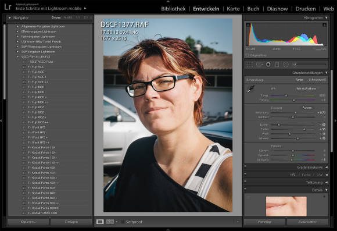Screen dimensions: 337x231
Task: Click the main portrait photo preview
Action: 168,115
